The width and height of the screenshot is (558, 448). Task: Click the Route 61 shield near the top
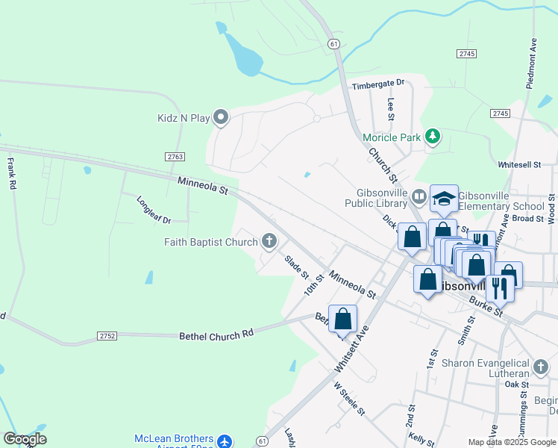[333, 44]
